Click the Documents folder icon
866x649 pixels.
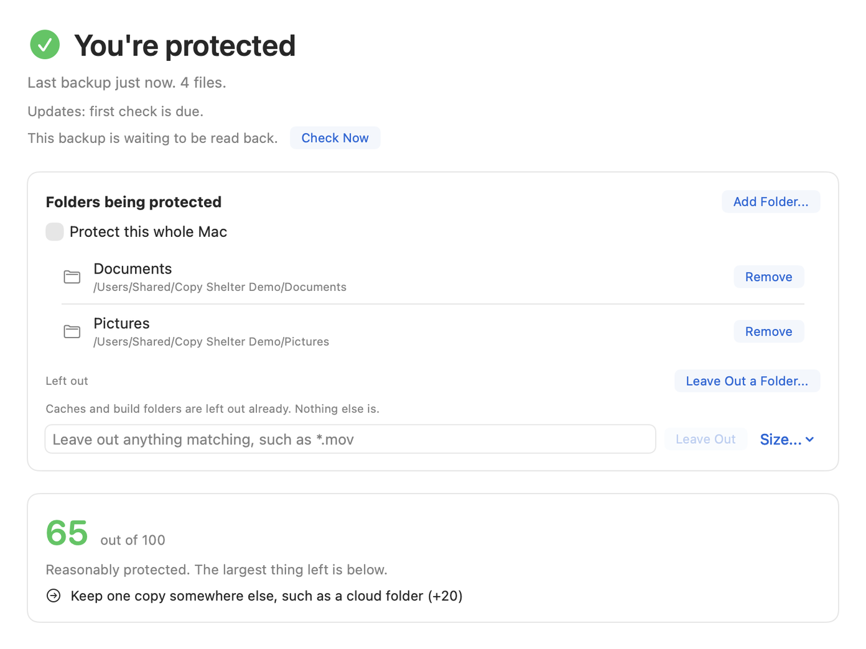pos(72,277)
